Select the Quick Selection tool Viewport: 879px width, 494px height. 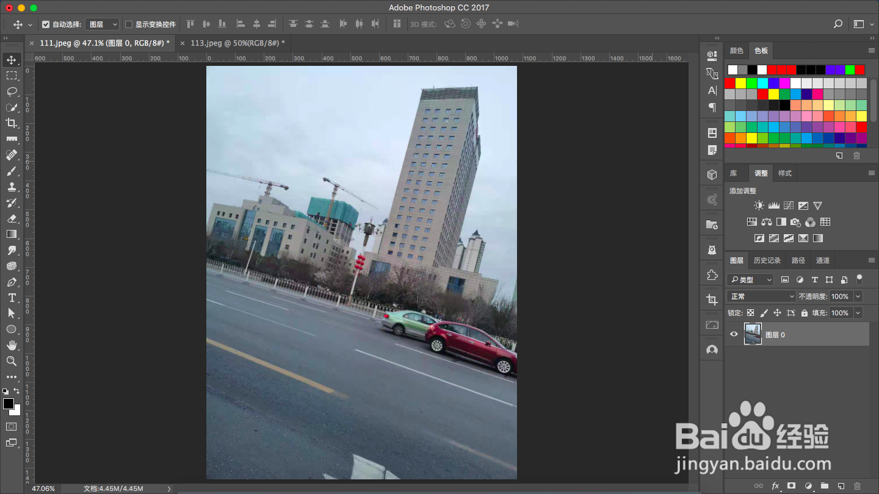(12, 107)
